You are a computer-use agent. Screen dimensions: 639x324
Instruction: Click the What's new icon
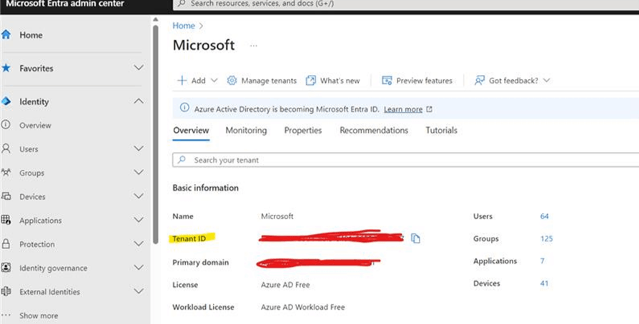pyautogui.click(x=310, y=80)
